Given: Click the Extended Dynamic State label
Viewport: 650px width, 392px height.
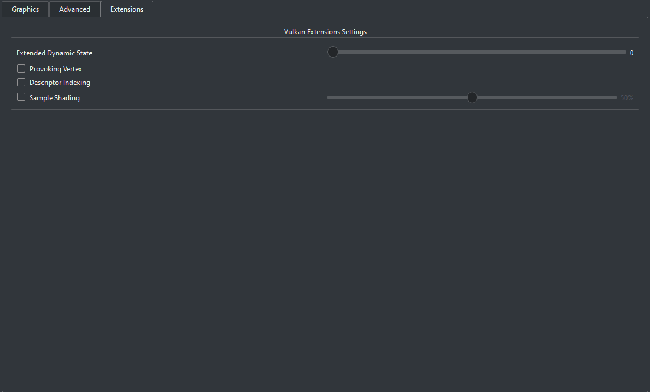Looking at the screenshot, I should [x=54, y=53].
